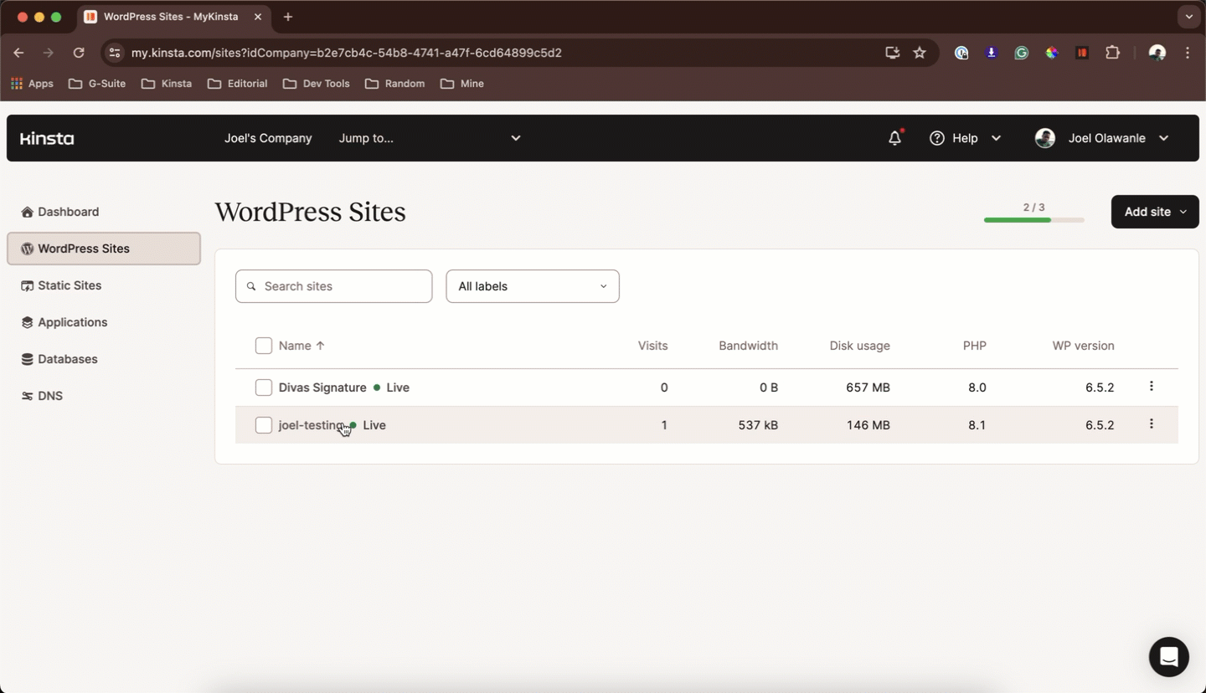Open the All labels dropdown
This screenshot has width=1206, height=693.
coord(532,286)
